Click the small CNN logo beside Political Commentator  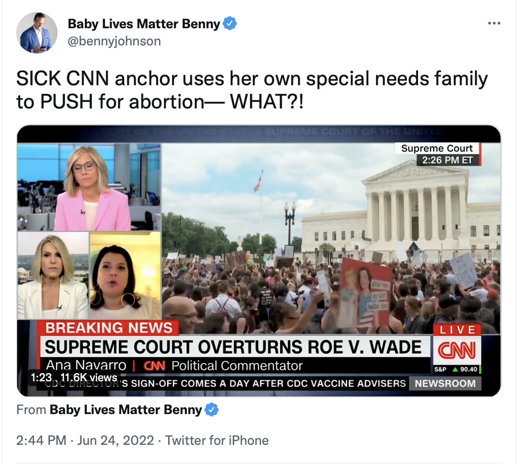coord(154,366)
